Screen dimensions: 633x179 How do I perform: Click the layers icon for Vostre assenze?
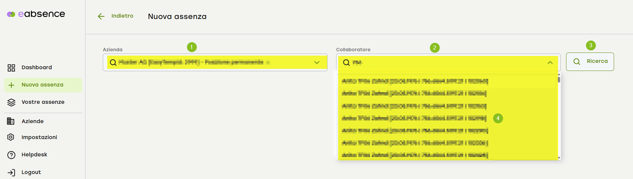tap(11, 102)
